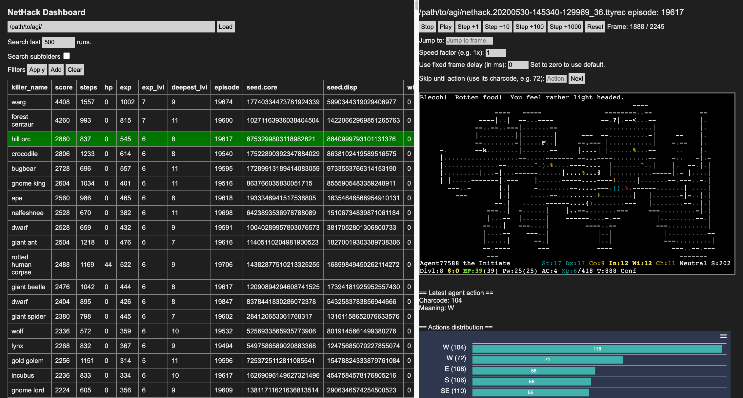Click the Load button
The width and height of the screenshot is (743, 398).
(226, 27)
